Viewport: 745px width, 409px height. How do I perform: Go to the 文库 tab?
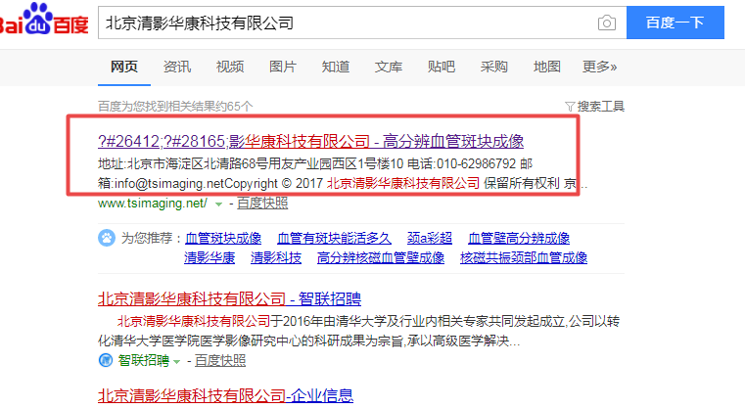tap(389, 67)
